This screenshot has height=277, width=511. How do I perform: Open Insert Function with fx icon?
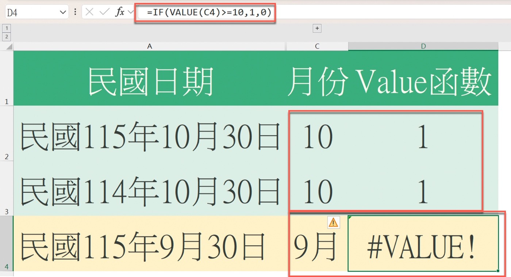tap(120, 12)
